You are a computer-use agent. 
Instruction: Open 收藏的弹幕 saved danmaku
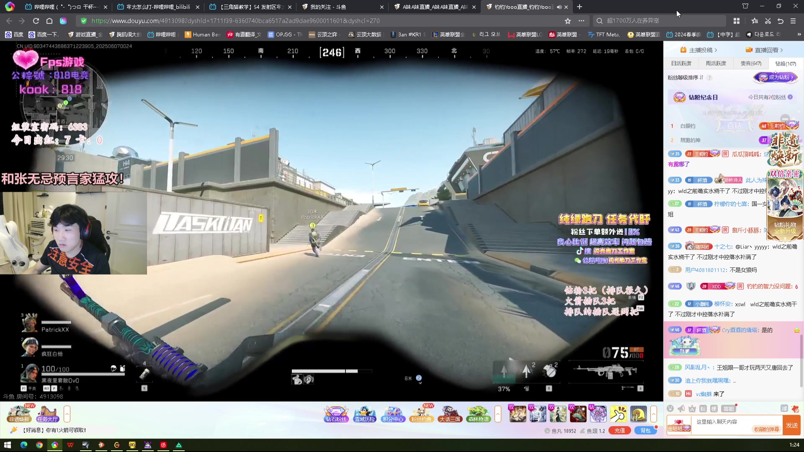tap(767, 429)
